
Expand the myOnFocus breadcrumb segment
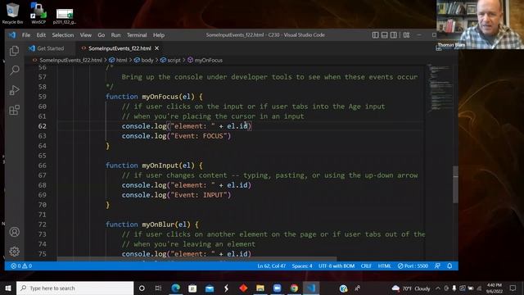pos(205,60)
